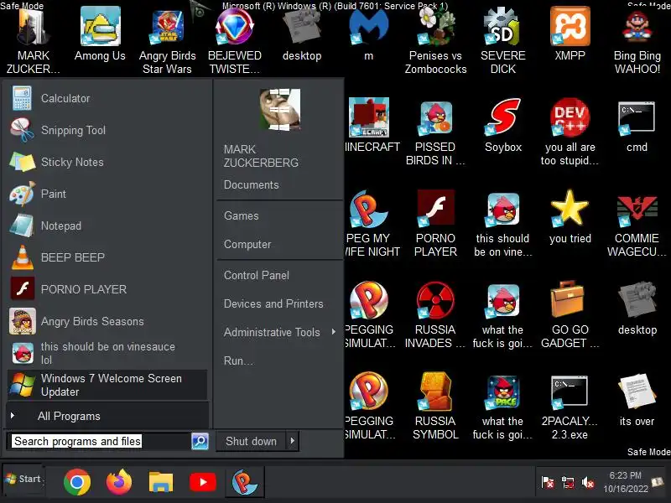The height and width of the screenshot is (503, 671).
Task: Select the cmd desktop shortcut
Action: click(x=637, y=125)
